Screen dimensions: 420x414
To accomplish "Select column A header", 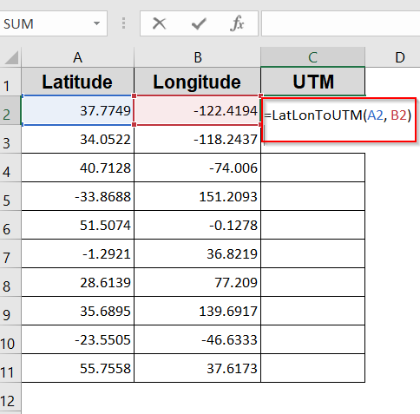I will 77,57.
